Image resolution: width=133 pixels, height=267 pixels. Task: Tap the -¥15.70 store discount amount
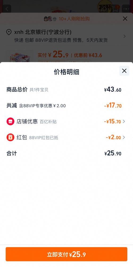coord(113,121)
